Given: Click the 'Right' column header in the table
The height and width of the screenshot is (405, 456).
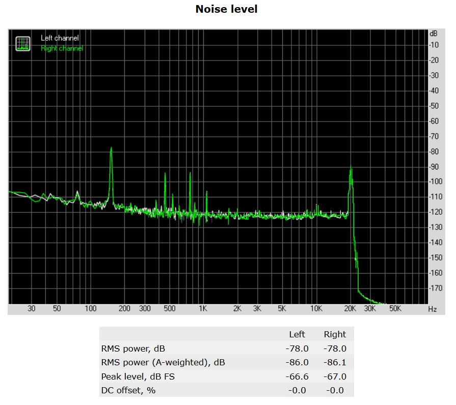Looking at the screenshot, I should [335, 334].
